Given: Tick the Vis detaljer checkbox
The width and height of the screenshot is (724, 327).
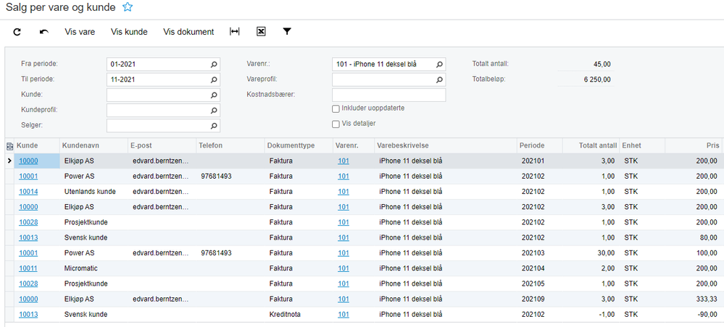Looking at the screenshot, I should click(336, 124).
